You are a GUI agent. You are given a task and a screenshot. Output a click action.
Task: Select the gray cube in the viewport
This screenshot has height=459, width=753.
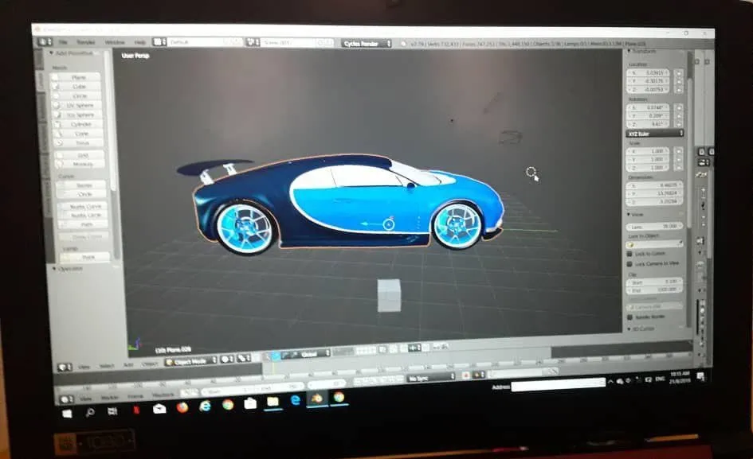pyautogui.click(x=389, y=296)
